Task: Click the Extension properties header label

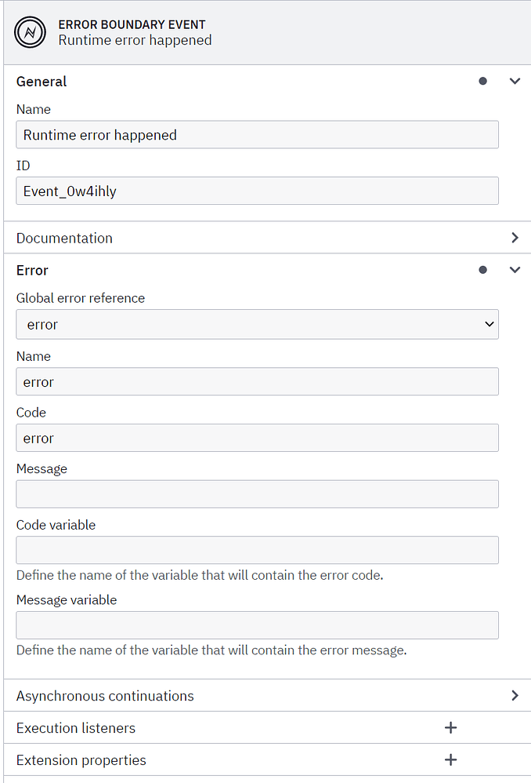Action: click(81, 760)
